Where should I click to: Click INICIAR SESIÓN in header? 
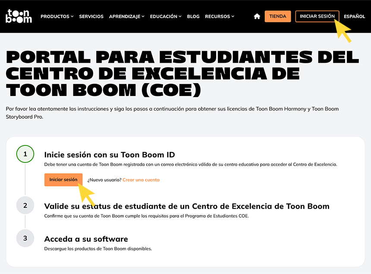[317, 16]
